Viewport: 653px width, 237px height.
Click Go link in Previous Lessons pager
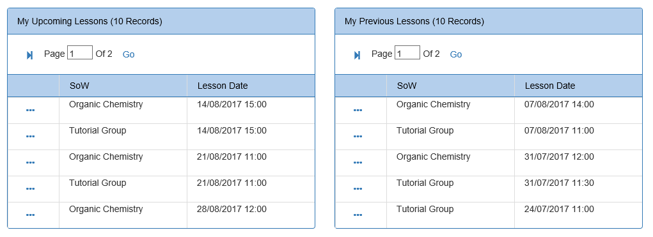coord(455,54)
